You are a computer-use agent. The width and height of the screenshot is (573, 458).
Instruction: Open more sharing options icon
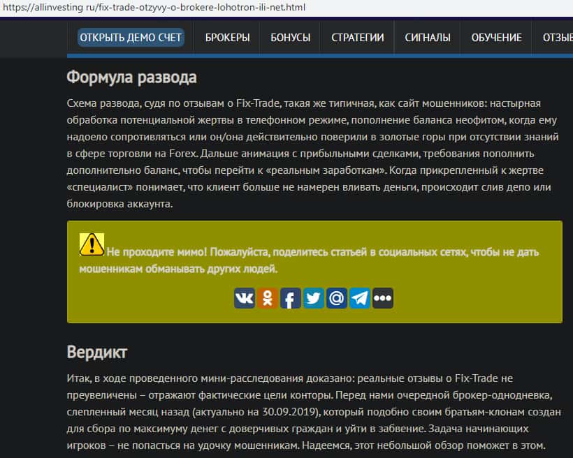[x=383, y=298]
